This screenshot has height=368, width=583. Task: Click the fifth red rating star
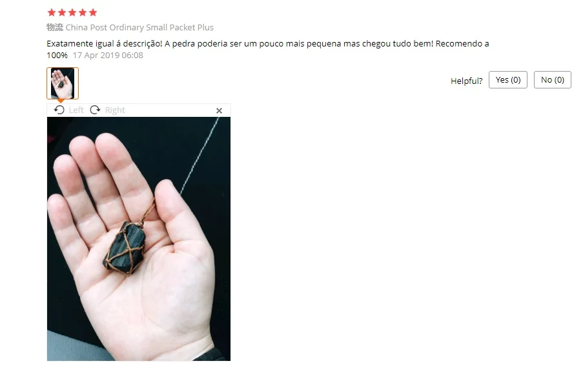point(93,13)
